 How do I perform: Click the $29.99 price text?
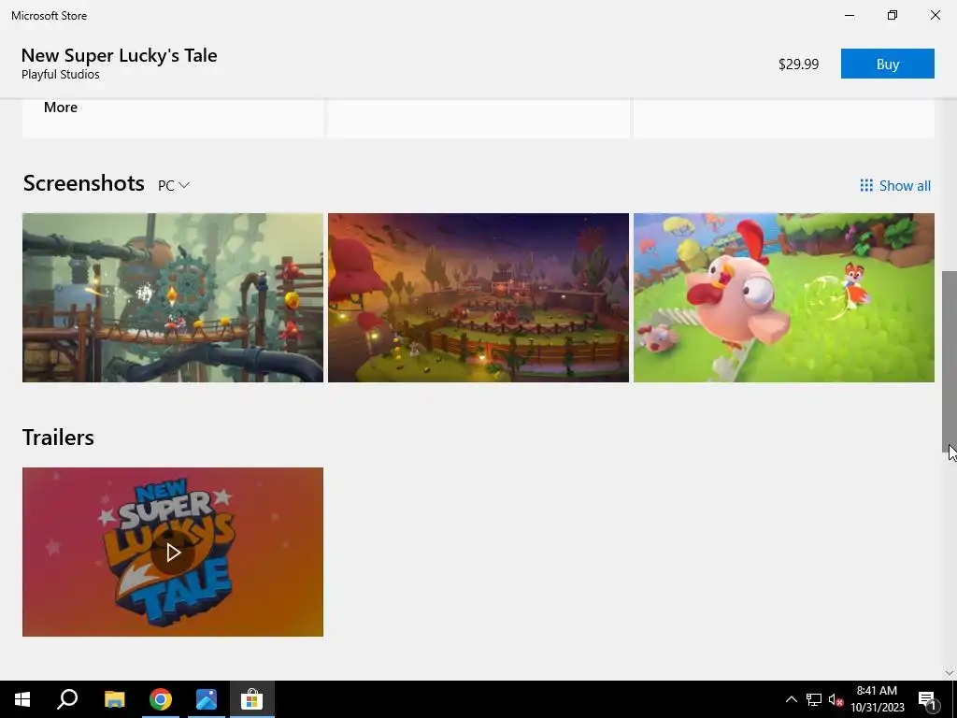(798, 65)
